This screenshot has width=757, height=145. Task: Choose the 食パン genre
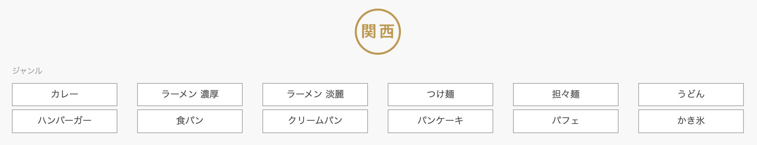(190, 121)
